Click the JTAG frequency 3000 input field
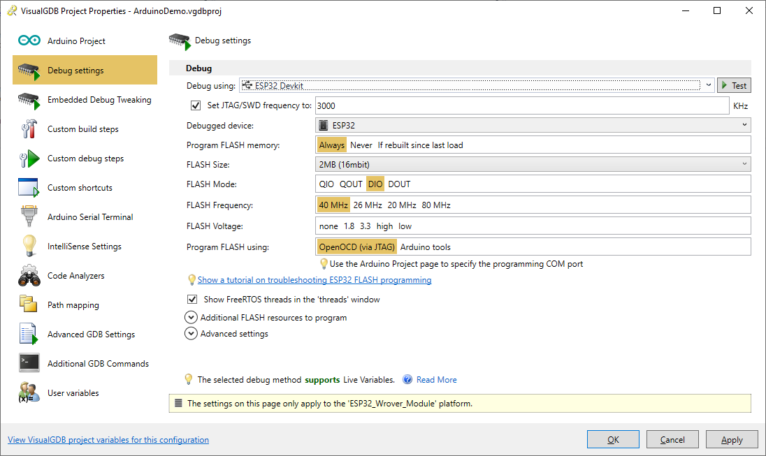Screen dimensions: 766x456 [522, 105]
